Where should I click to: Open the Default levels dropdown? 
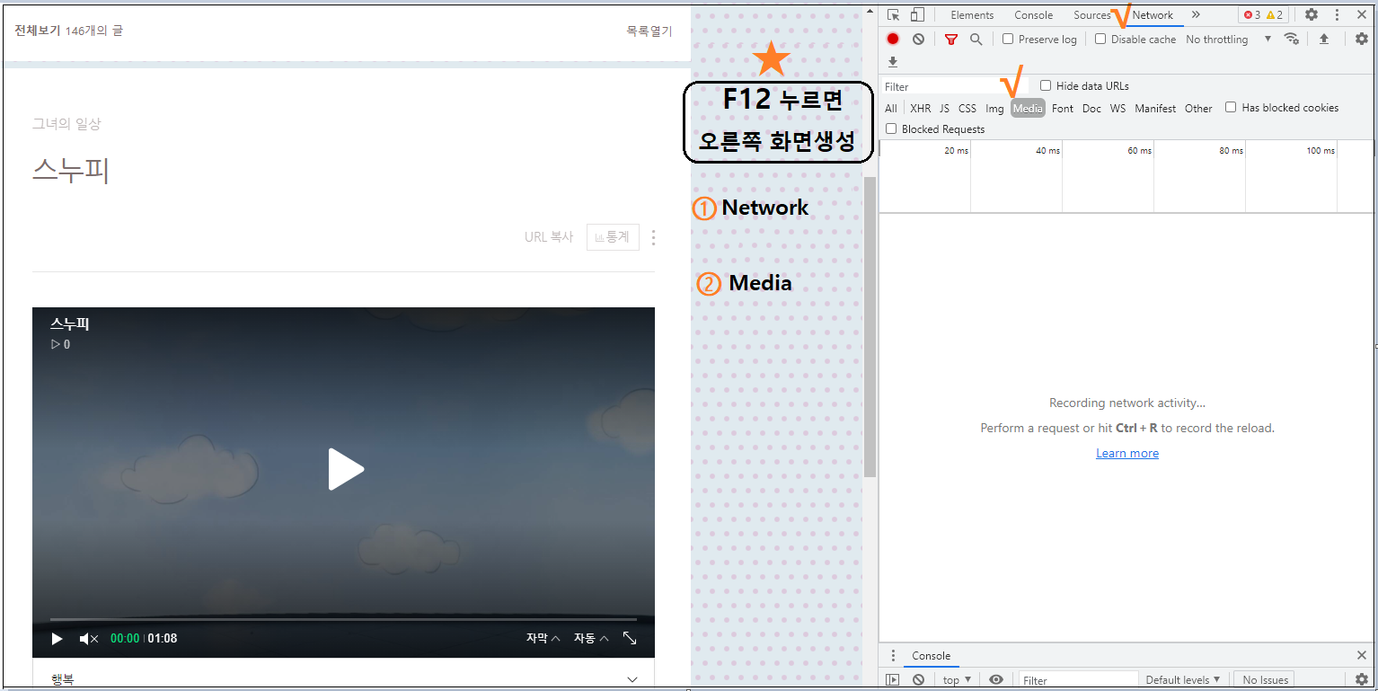click(1182, 680)
